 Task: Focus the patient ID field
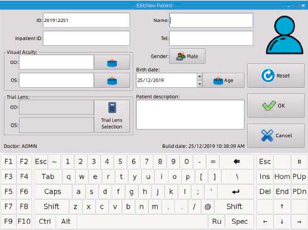[86, 20]
